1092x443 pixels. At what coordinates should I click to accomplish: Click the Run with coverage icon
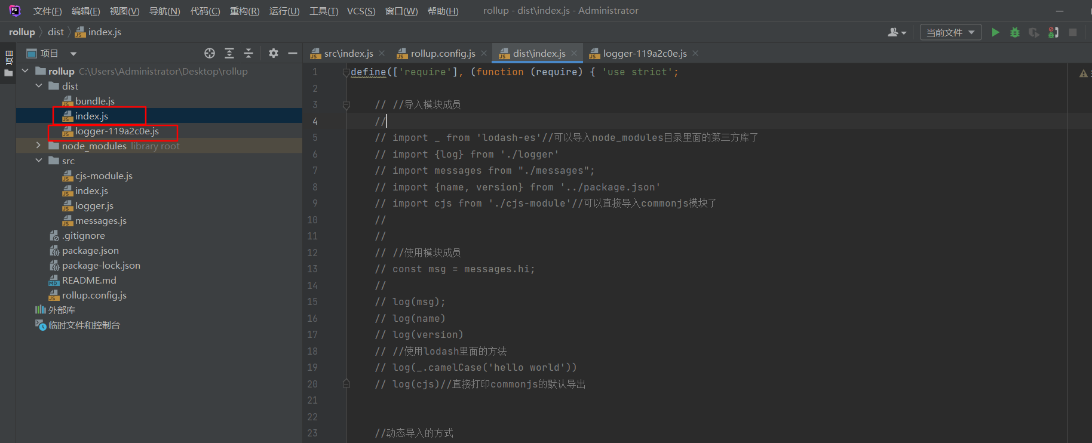click(1034, 32)
